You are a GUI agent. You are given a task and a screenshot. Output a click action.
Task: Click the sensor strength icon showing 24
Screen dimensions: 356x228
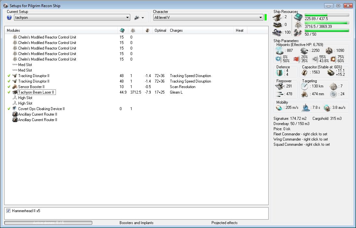click(x=334, y=94)
